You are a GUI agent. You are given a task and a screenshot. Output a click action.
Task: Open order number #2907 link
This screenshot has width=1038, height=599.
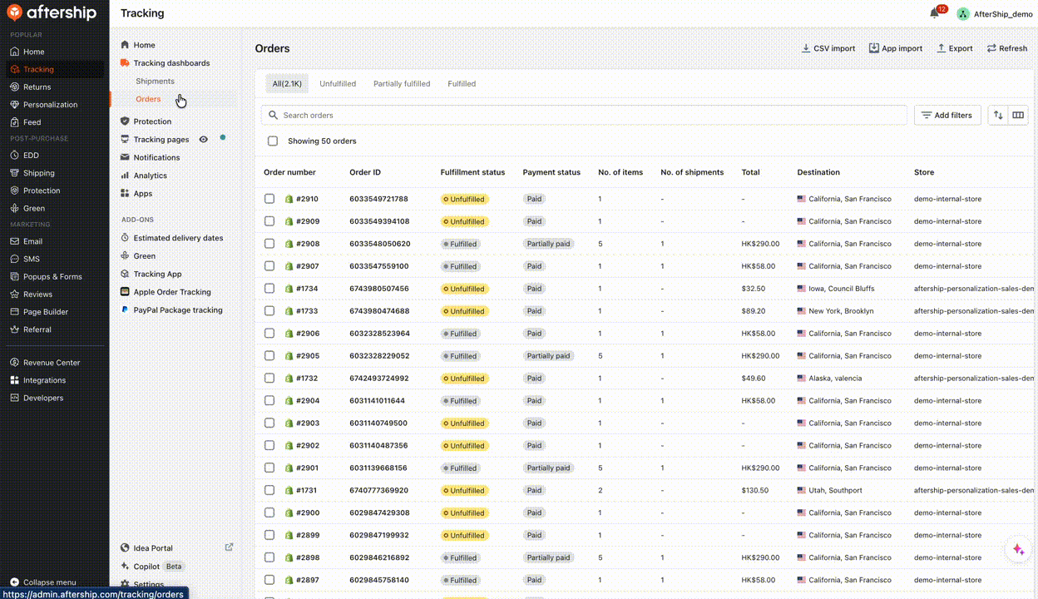point(307,266)
